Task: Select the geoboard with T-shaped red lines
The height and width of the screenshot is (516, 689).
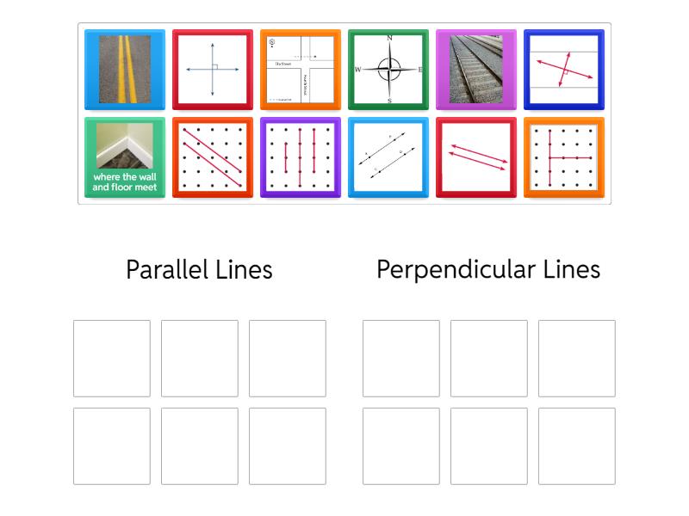Action: 563,157
